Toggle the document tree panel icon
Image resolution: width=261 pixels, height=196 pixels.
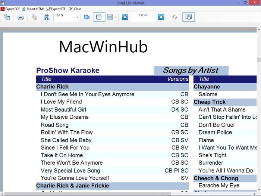click(7, 17)
